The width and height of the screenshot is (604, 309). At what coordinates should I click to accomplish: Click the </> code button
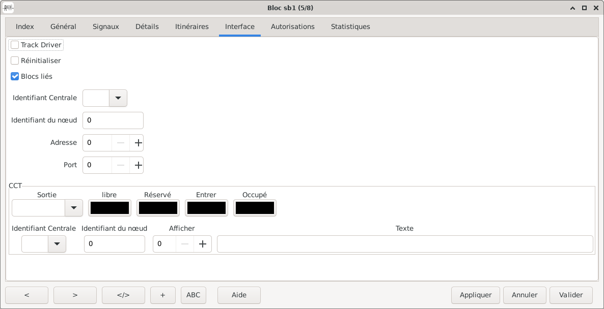(123, 295)
